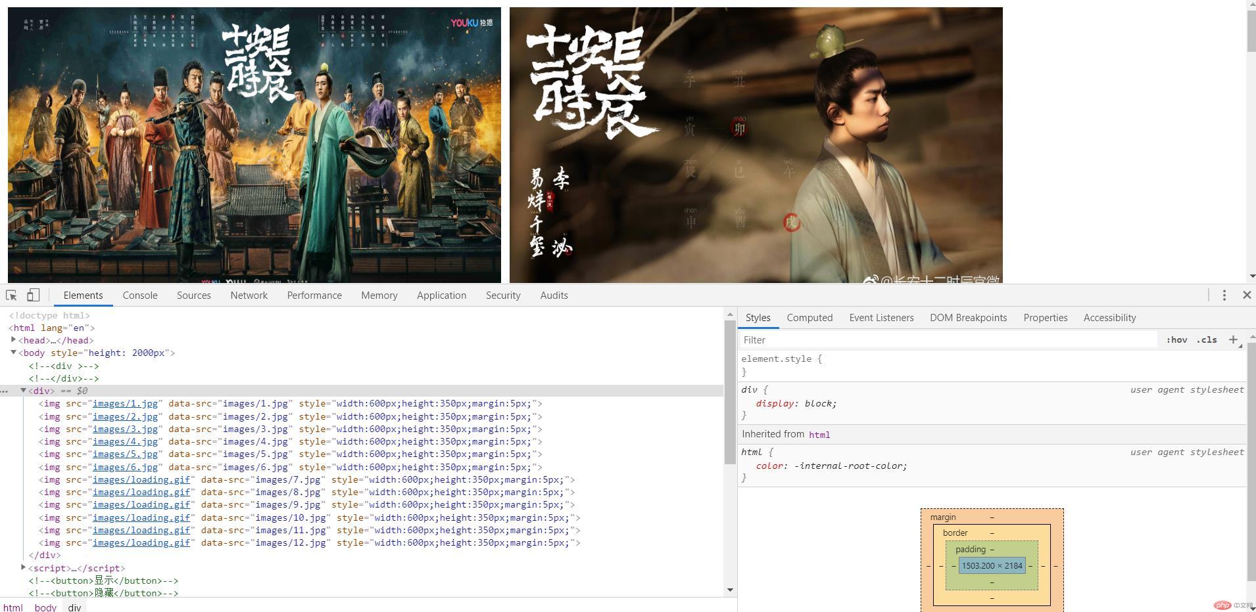Select the html lang="en" node
The image size is (1256, 612).
click(52, 328)
